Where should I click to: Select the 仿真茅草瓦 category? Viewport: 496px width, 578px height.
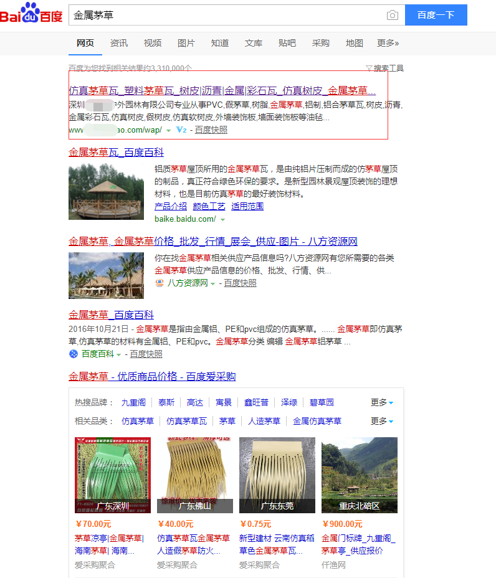pyautogui.click(x=186, y=421)
